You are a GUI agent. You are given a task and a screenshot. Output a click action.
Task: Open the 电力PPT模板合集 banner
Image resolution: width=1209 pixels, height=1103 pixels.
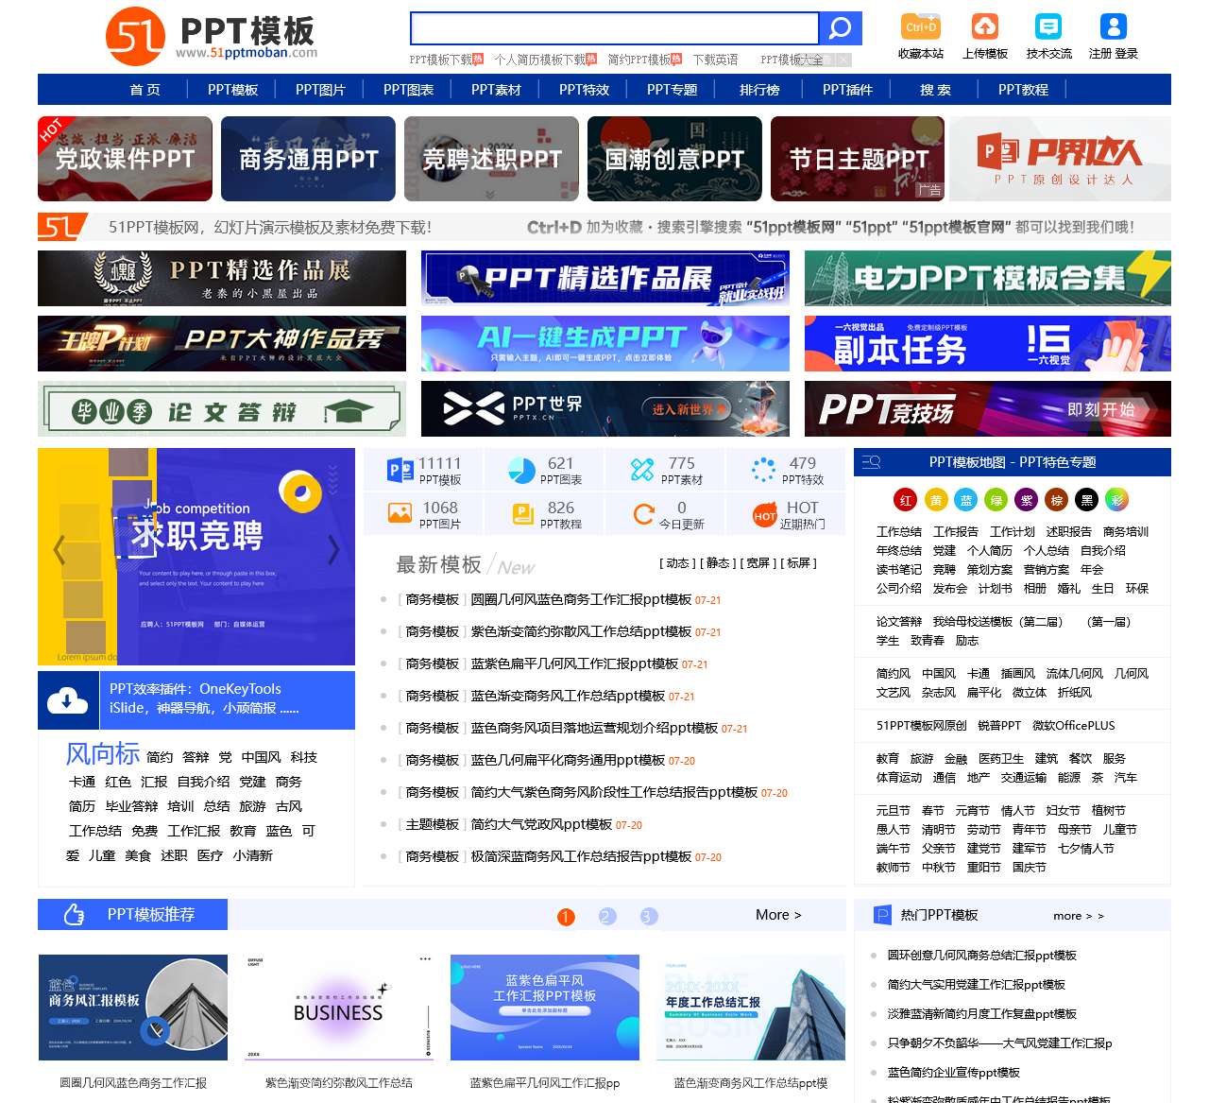(988, 278)
